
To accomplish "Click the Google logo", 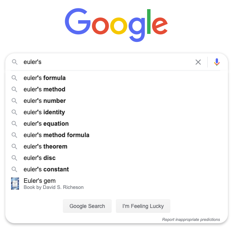I will pos(116,25).
